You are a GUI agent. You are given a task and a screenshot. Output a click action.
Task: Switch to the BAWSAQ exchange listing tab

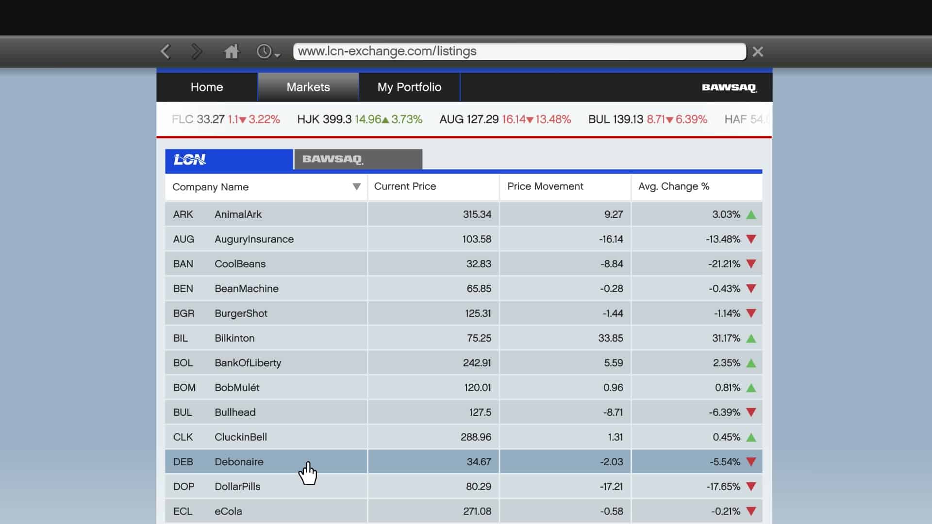358,160
